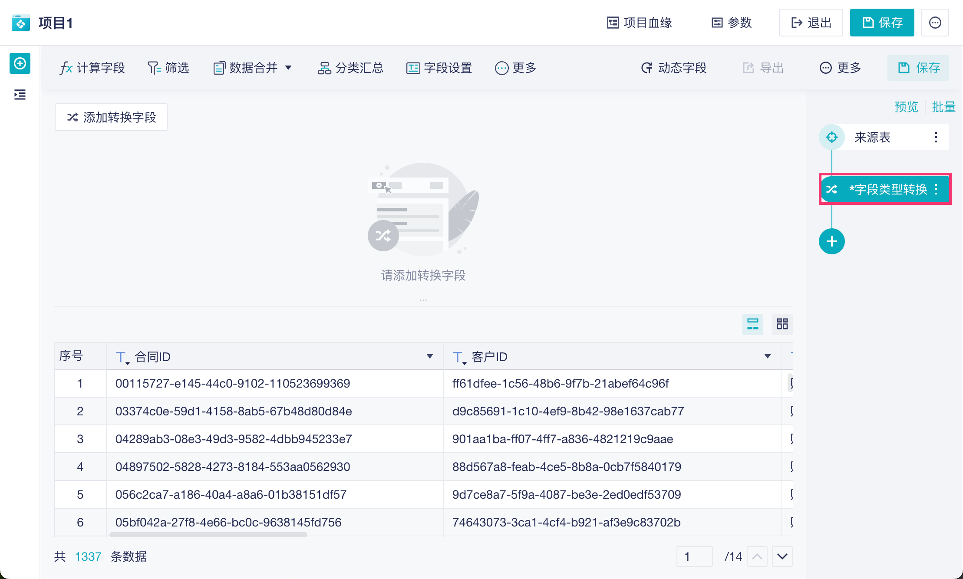Open 项目血缘 from the top bar
This screenshot has height=579, width=963.
tap(640, 23)
